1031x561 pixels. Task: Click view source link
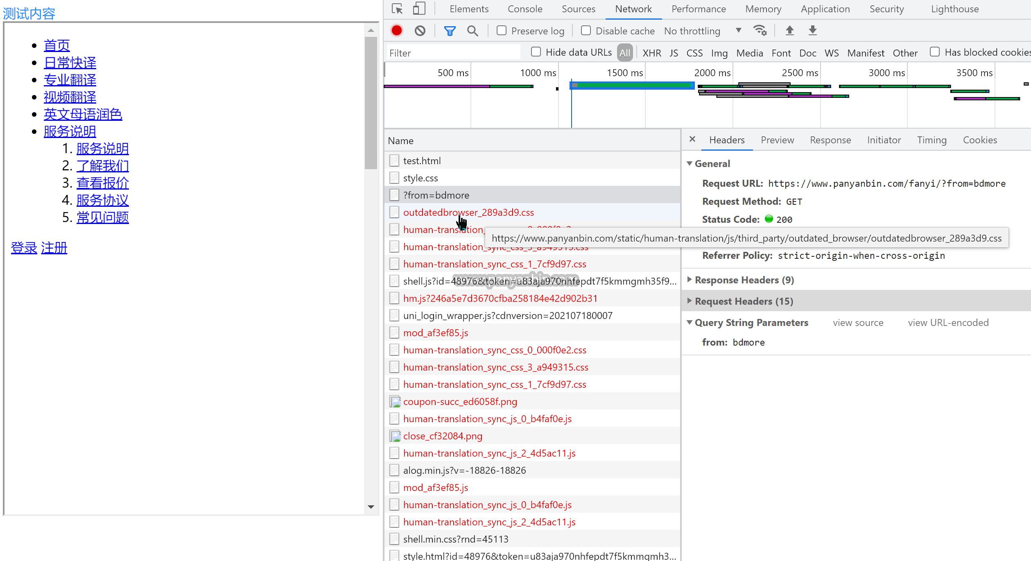click(858, 323)
